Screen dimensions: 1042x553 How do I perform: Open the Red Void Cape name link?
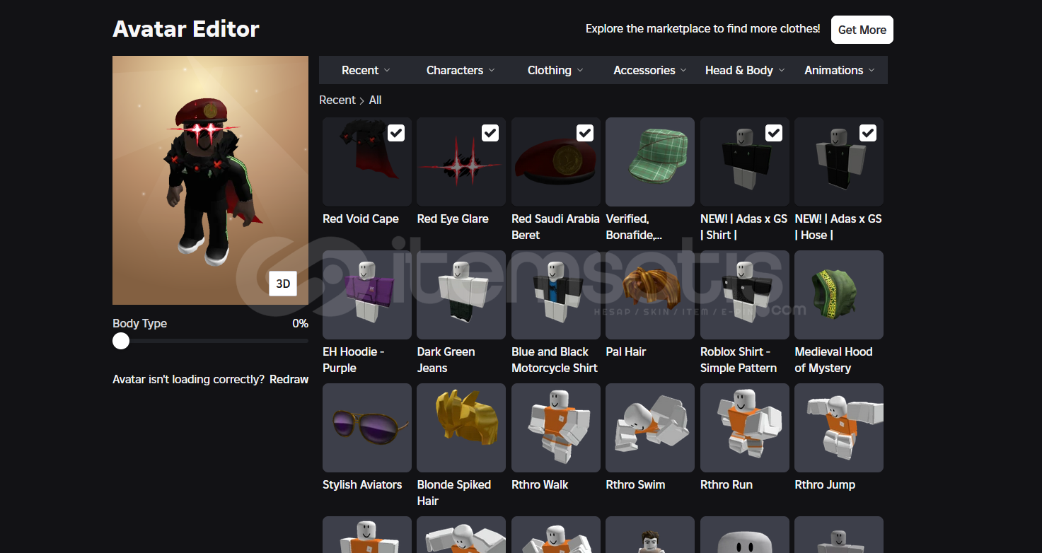click(361, 219)
